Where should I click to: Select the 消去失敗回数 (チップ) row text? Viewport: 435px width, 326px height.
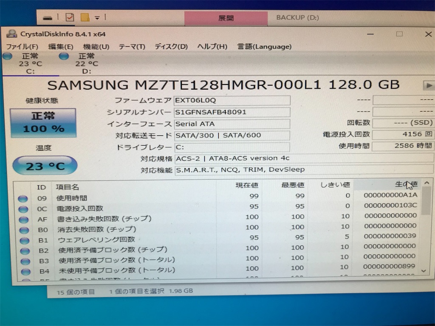click(97, 229)
